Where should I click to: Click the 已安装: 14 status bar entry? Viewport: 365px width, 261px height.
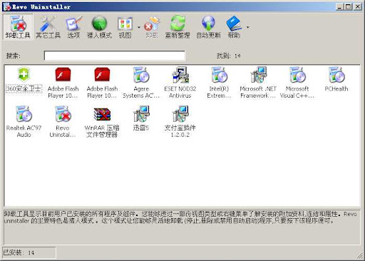pos(29,252)
